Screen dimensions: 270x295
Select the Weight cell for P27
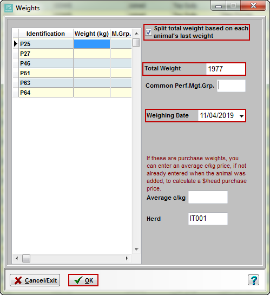click(x=92, y=54)
